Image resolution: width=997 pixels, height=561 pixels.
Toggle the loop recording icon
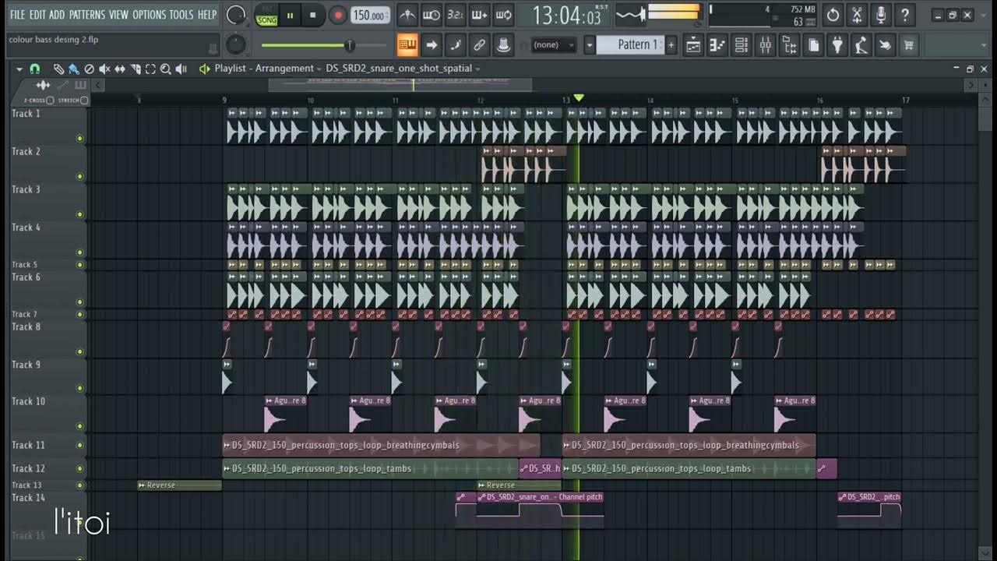504,15
